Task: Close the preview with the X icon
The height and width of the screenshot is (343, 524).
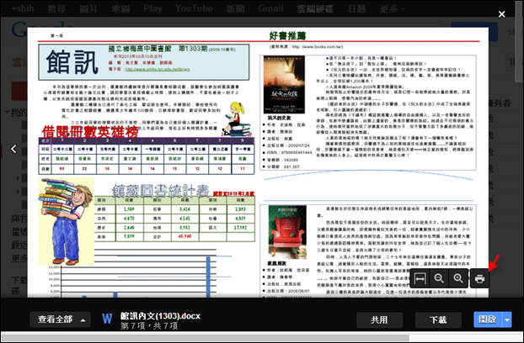Action: click(501, 14)
